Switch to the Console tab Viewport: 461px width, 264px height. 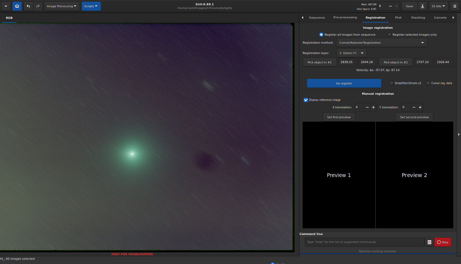point(440,18)
